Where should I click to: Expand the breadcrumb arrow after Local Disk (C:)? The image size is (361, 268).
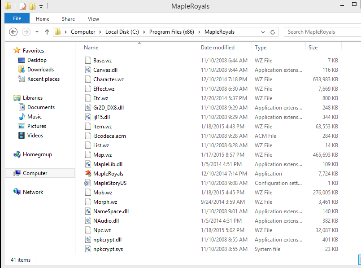pos(144,32)
